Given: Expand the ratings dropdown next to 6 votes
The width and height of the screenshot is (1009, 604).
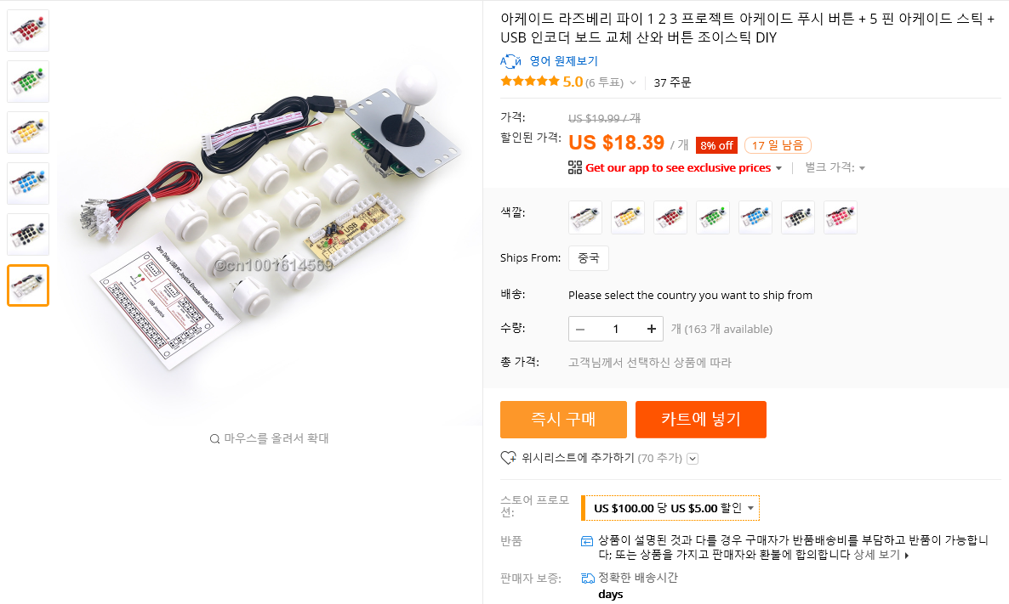Looking at the screenshot, I should 633,83.
